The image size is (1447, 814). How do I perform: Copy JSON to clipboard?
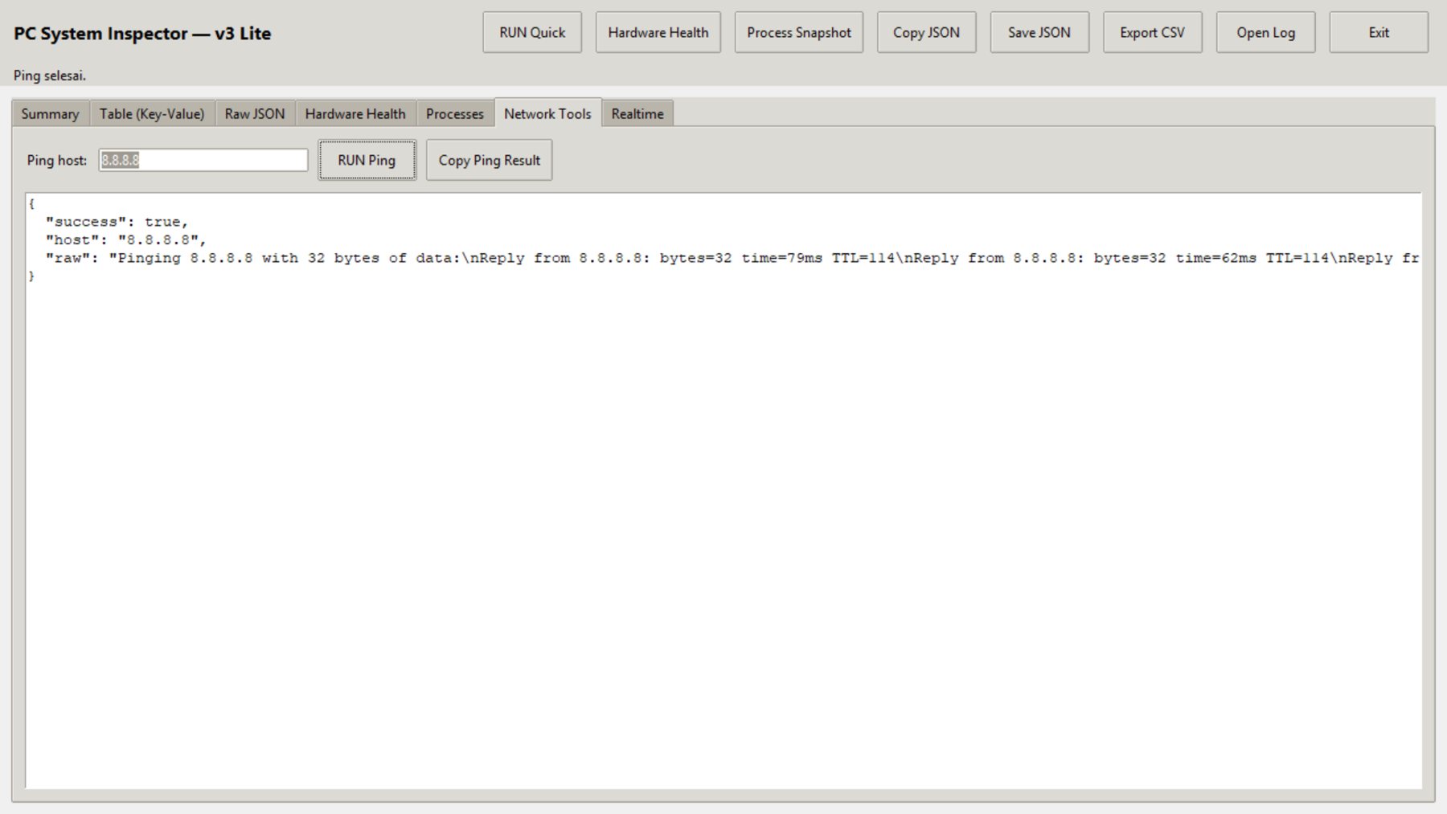point(925,32)
